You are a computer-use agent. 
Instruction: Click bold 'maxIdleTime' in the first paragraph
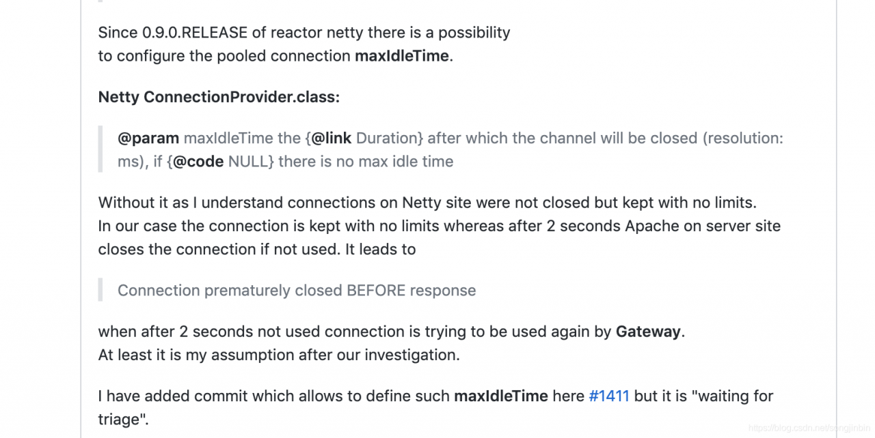[x=402, y=56]
